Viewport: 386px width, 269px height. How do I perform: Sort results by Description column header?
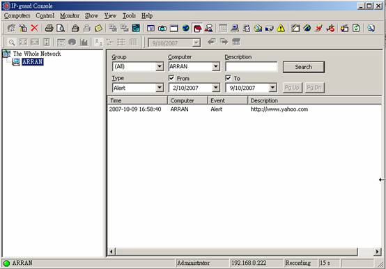click(x=315, y=100)
